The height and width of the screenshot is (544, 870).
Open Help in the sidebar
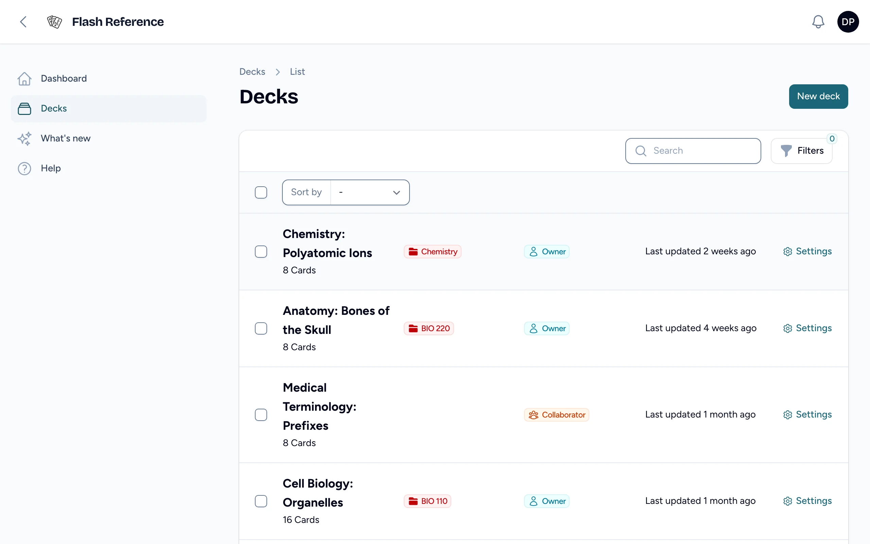point(108,168)
